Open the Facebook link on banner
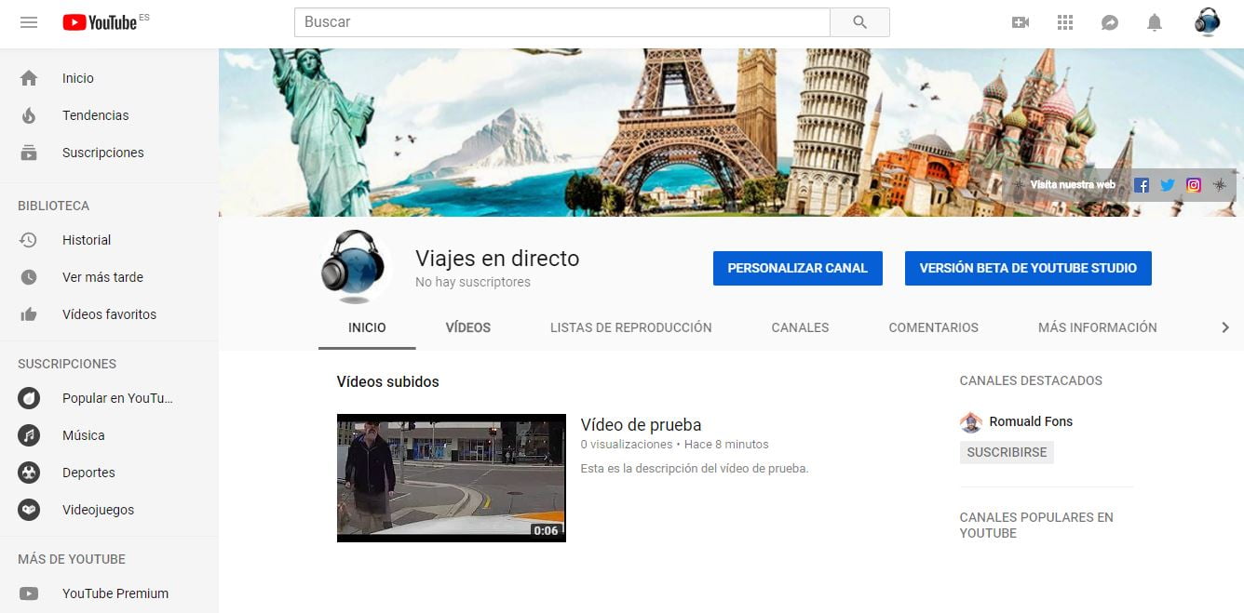 (x=1142, y=185)
